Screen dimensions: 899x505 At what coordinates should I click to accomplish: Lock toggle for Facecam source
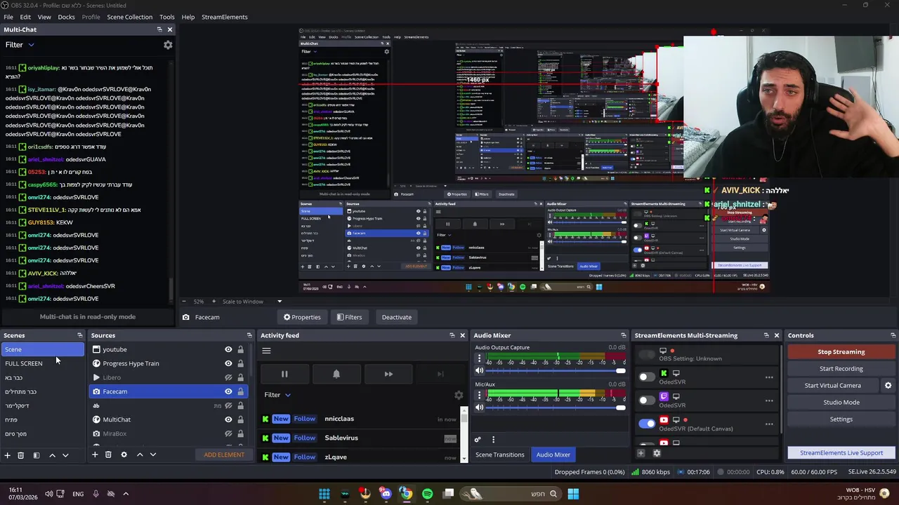click(x=240, y=391)
